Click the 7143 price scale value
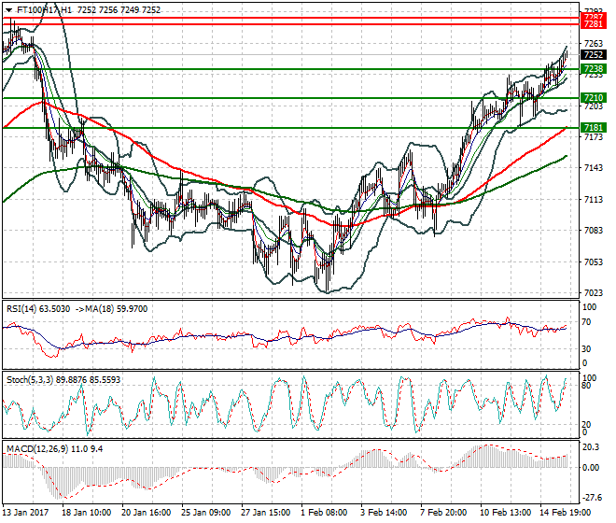This screenshot has height=523, width=616. [594, 168]
